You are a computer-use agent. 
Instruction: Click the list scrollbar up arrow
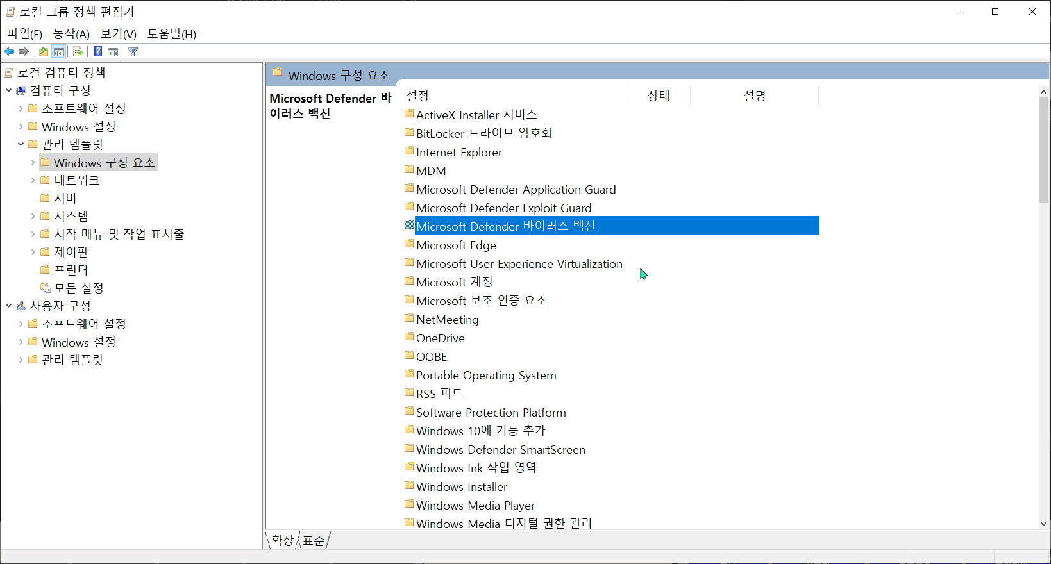click(1044, 92)
